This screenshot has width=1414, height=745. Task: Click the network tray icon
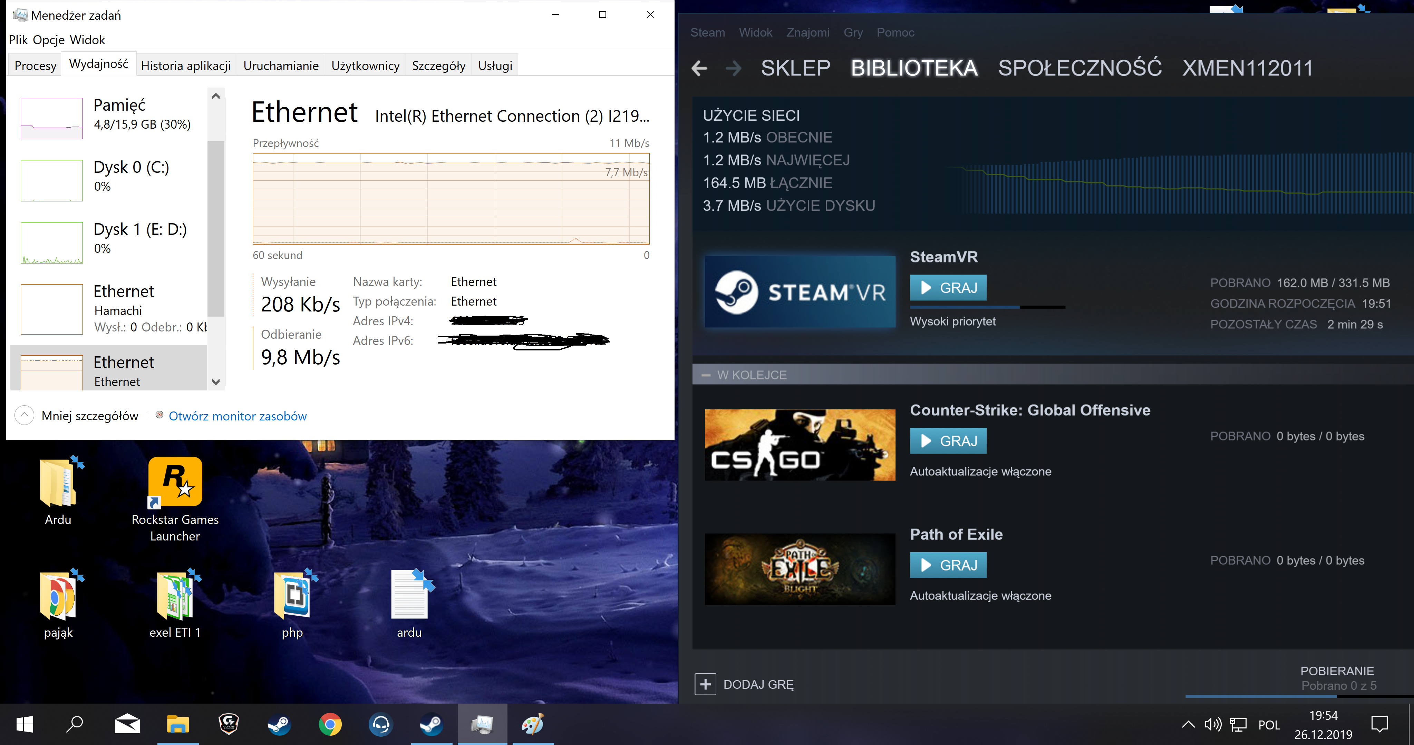(x=1238, y=725)
